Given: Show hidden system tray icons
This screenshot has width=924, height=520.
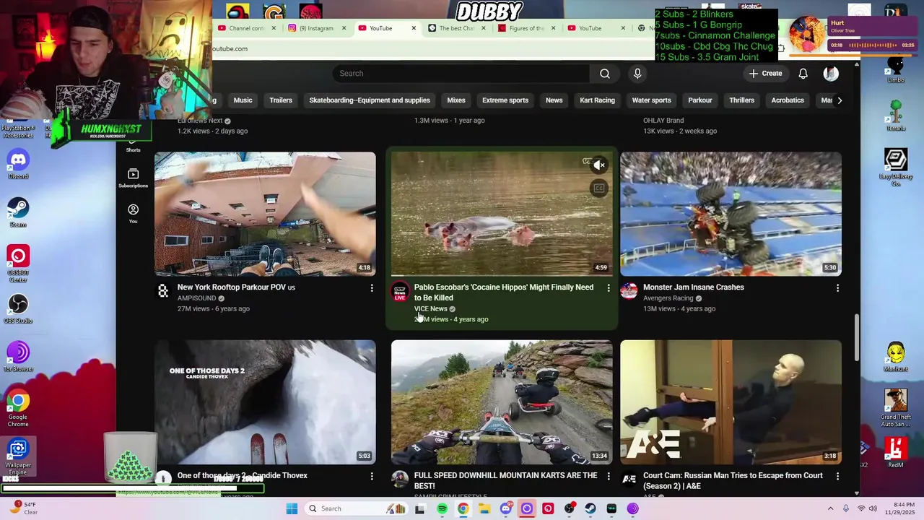Looking at the screenshot, I should pyautogui.click(x=830, y=508).
